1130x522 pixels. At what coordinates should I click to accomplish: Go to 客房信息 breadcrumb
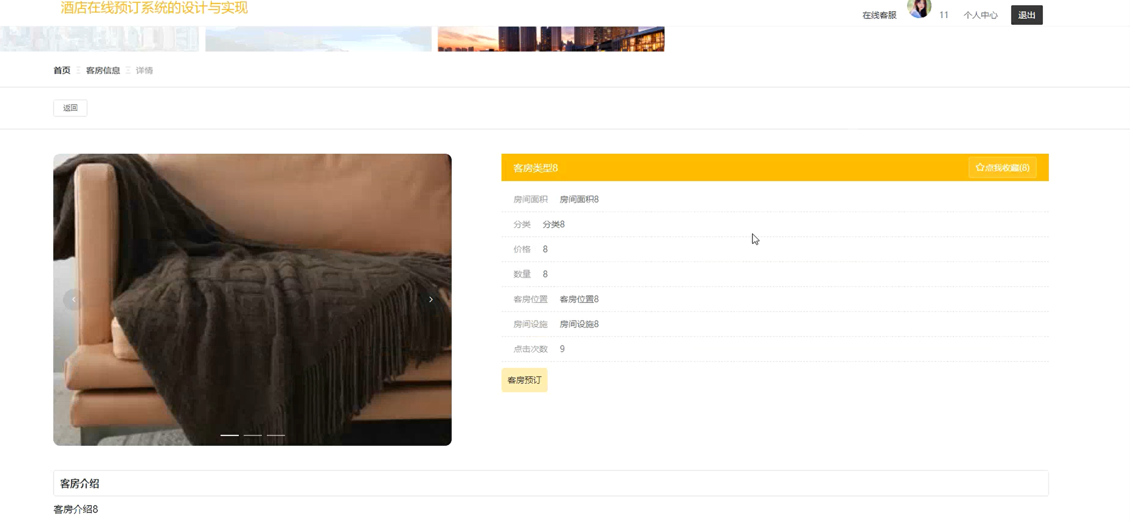(x=103, y=70)
